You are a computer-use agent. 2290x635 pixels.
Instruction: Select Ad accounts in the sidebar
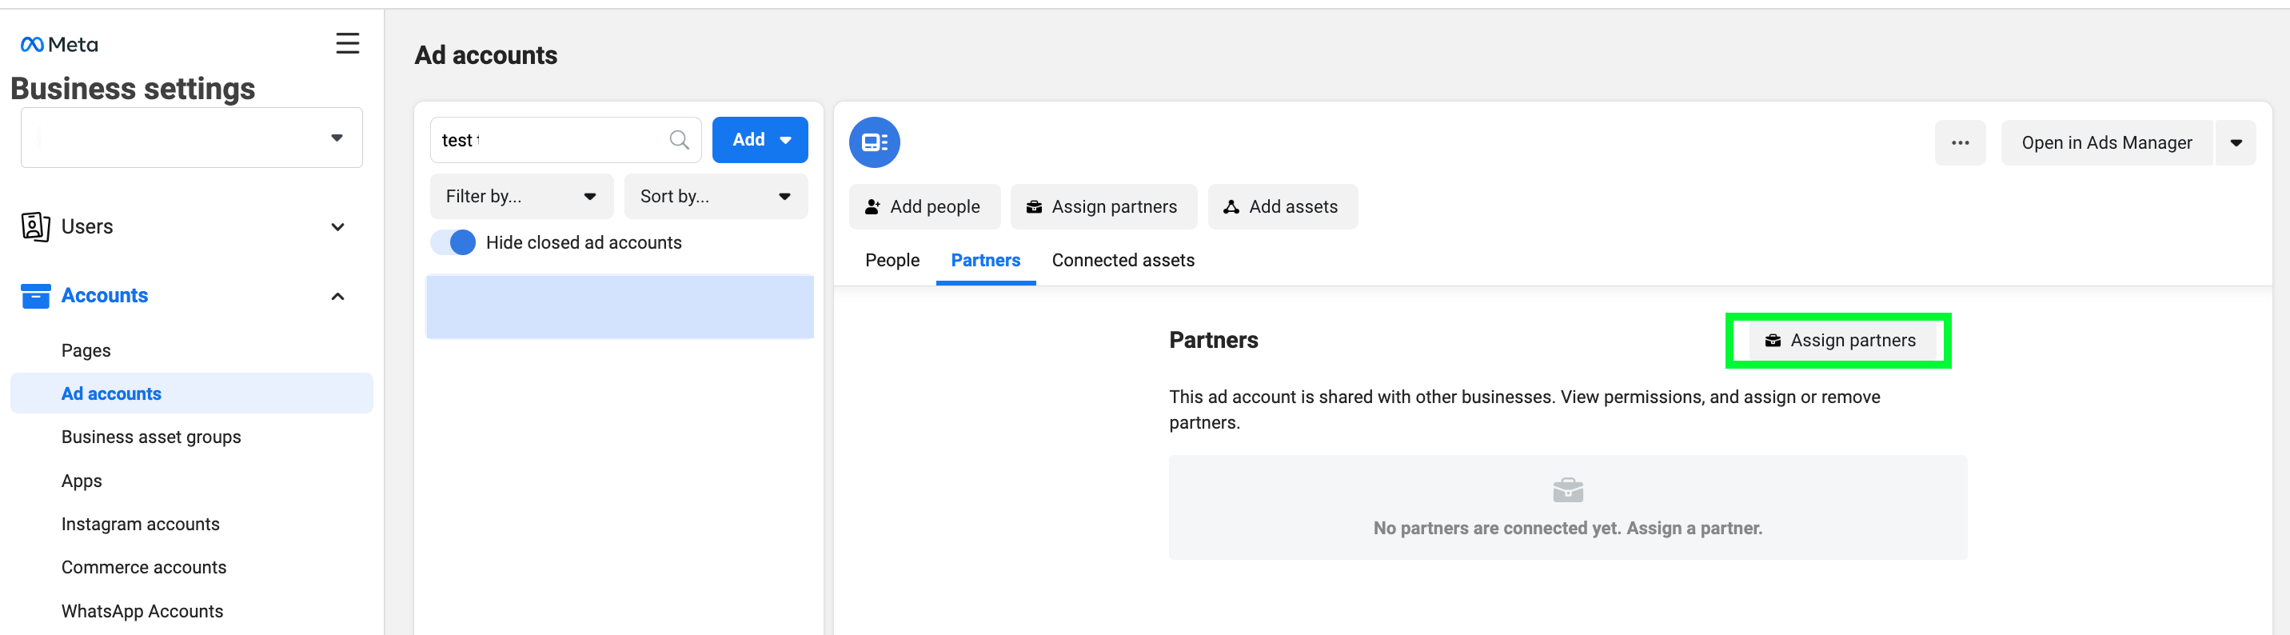(191, 393)
